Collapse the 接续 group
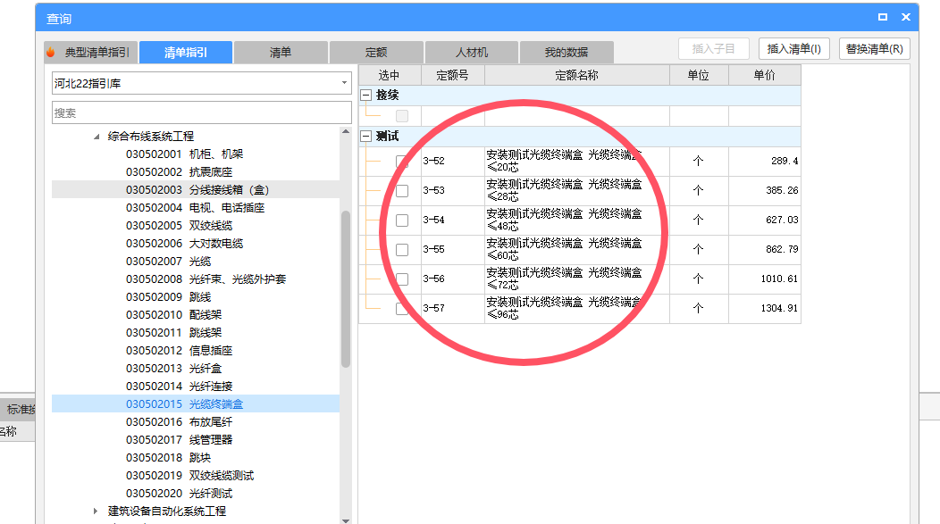Image resolution: width=940 pixels, height=524 pixels. pyautogui.click(x=365, y=96)
